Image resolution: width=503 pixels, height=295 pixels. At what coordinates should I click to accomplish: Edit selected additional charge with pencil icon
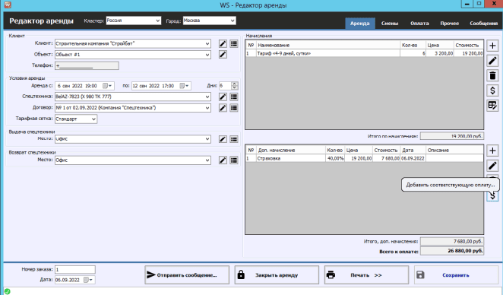492,166
